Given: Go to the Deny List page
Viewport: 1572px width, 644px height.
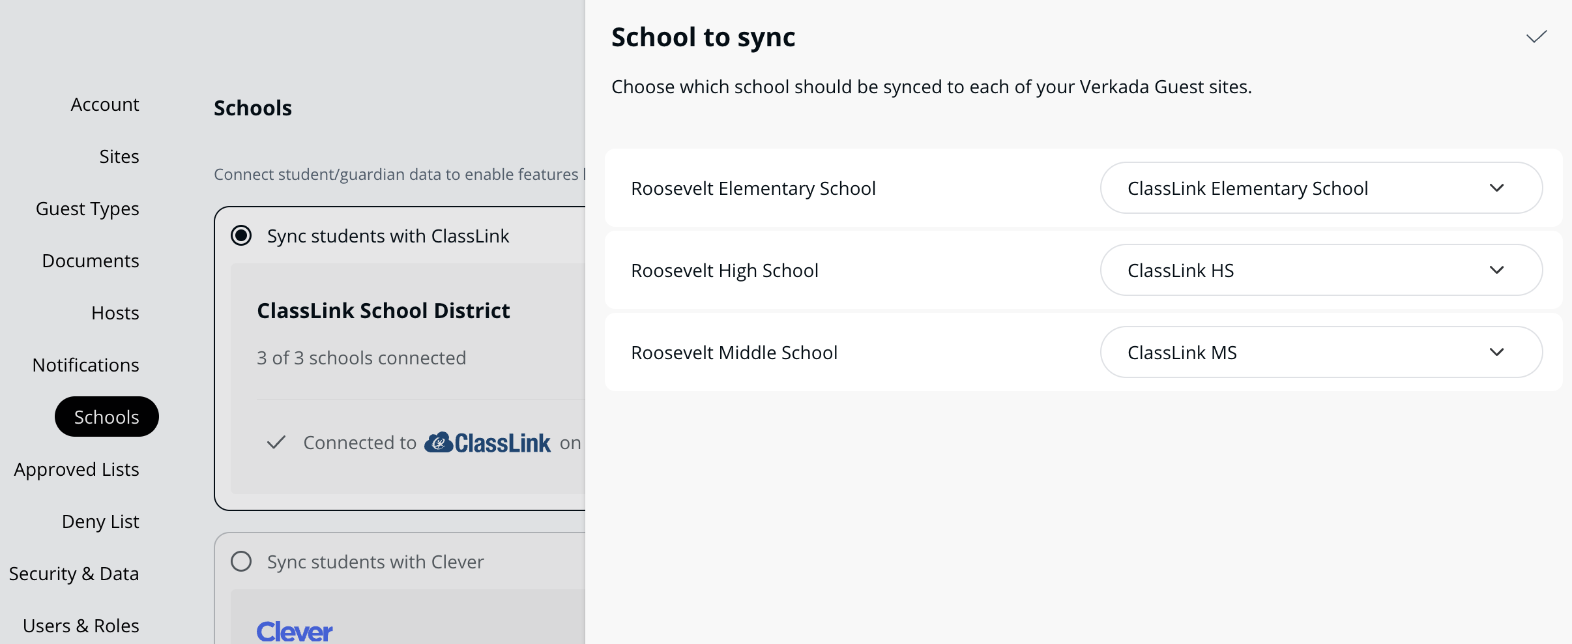Looking at the screenshot, I should (x=100, y=521).
